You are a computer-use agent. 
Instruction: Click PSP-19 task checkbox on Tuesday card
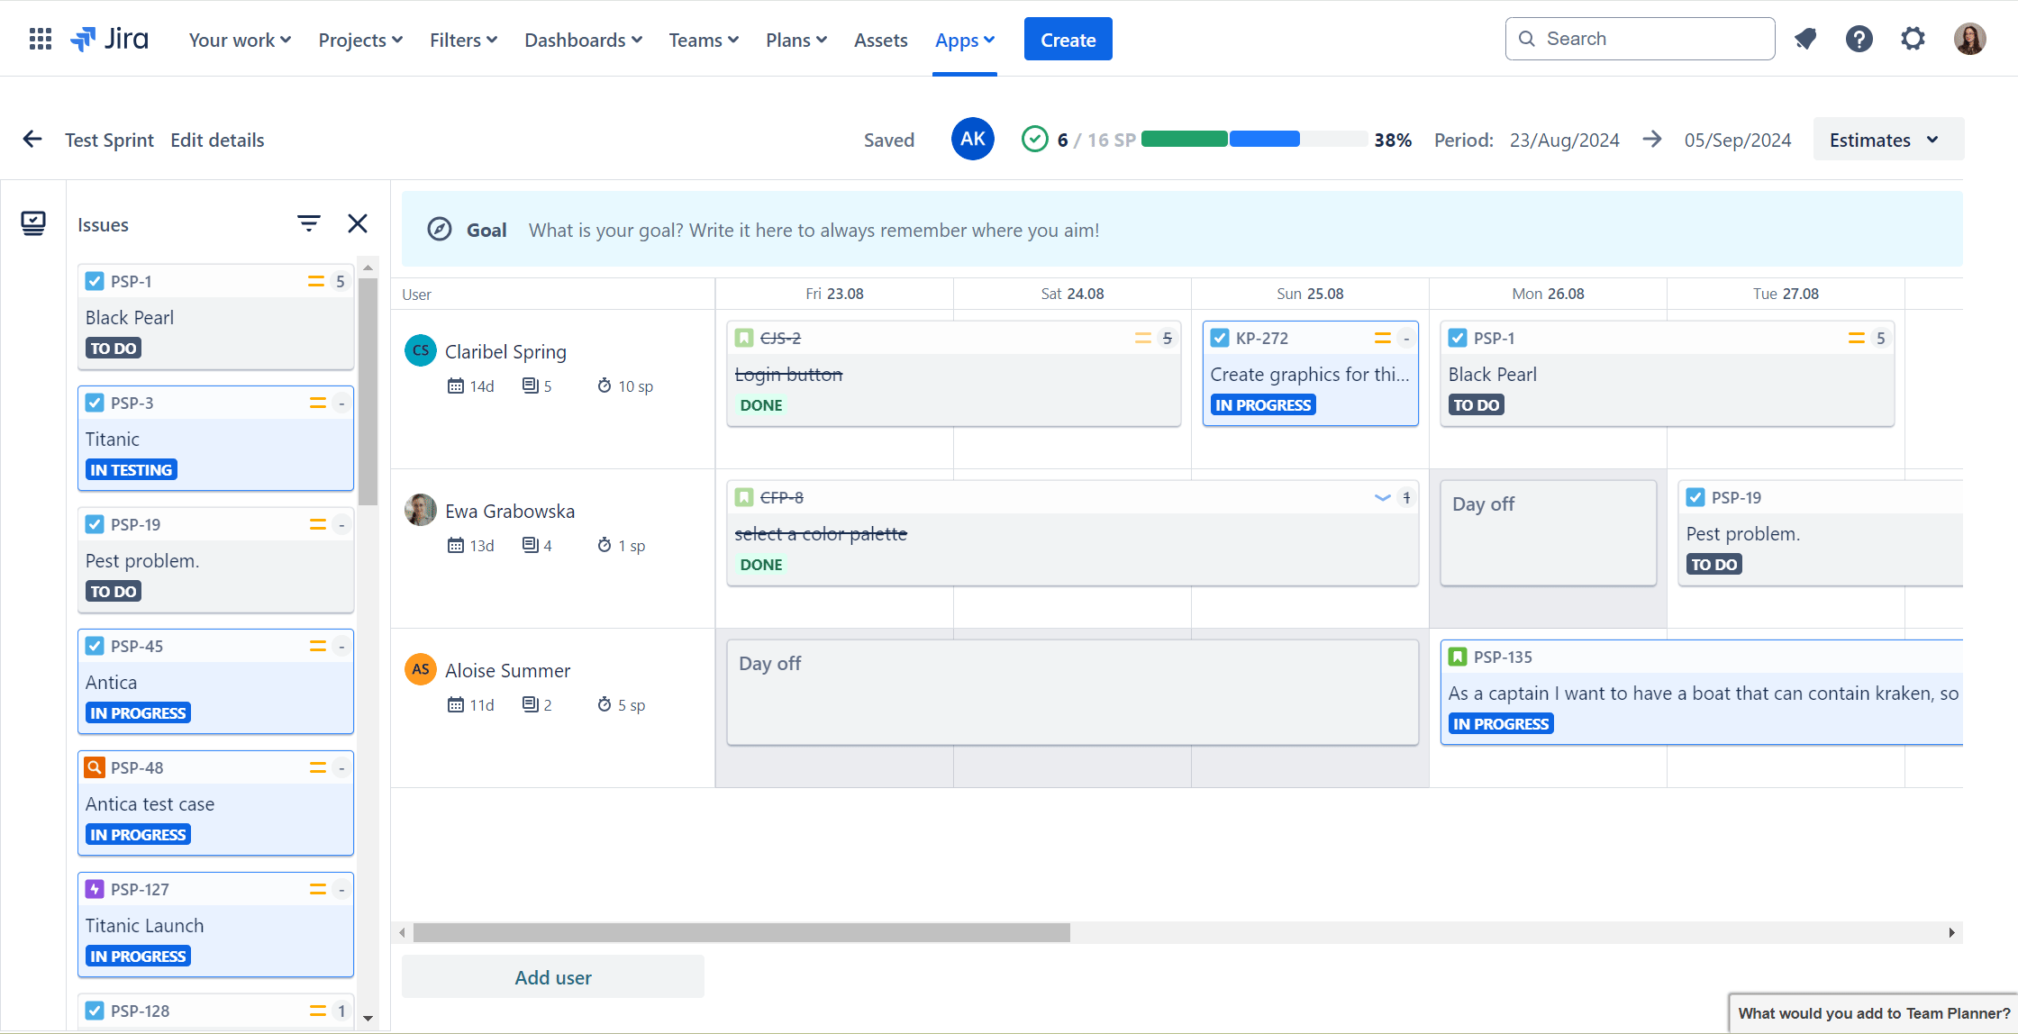tap(1695, 497)
